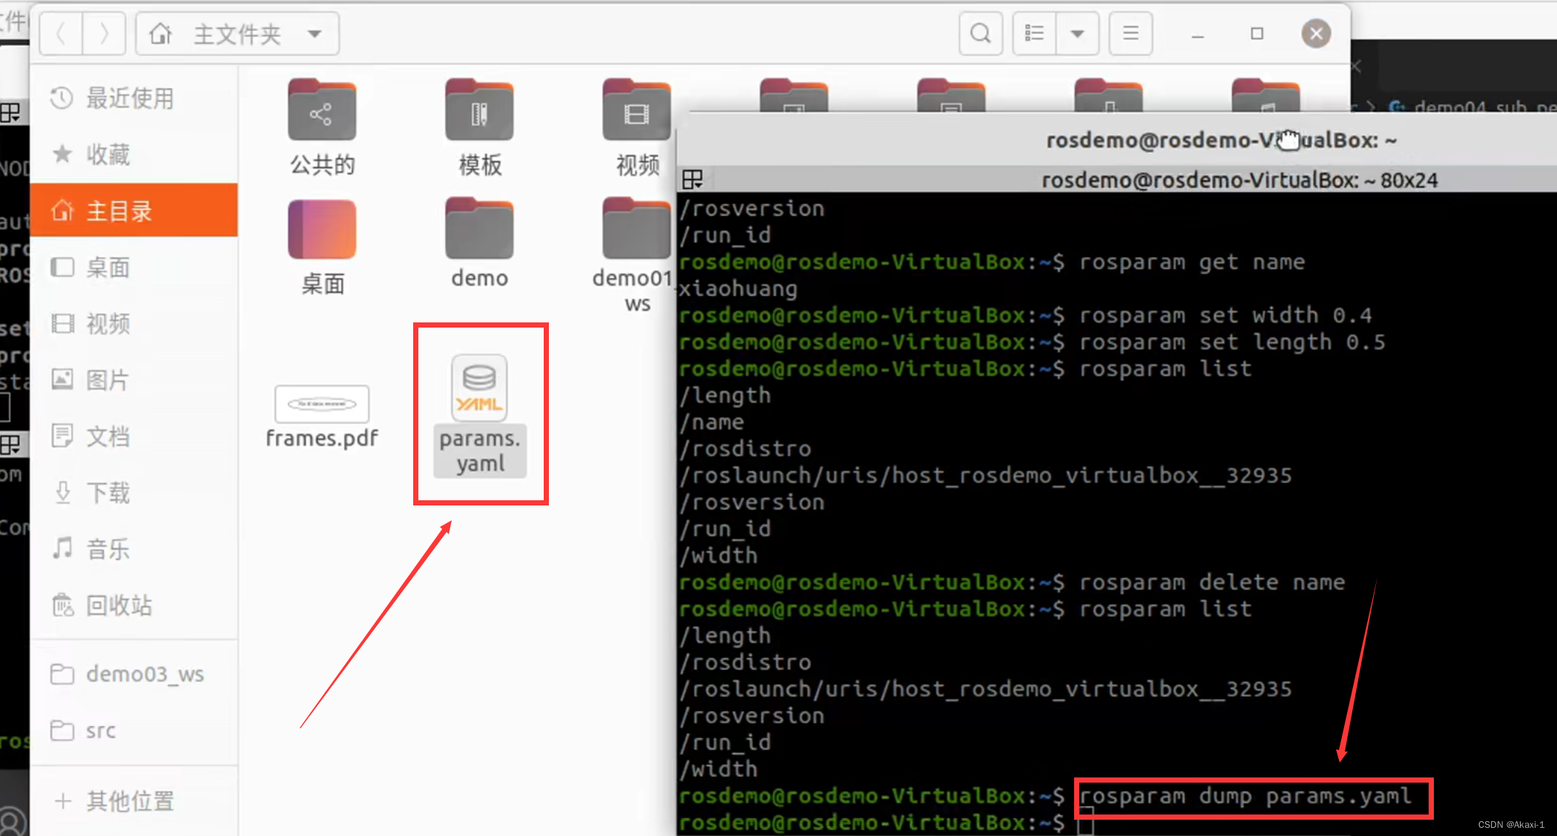The image size is (1557, 836).
Task: Open view options dropdown arrow
Action: (x=1077, y=33)
